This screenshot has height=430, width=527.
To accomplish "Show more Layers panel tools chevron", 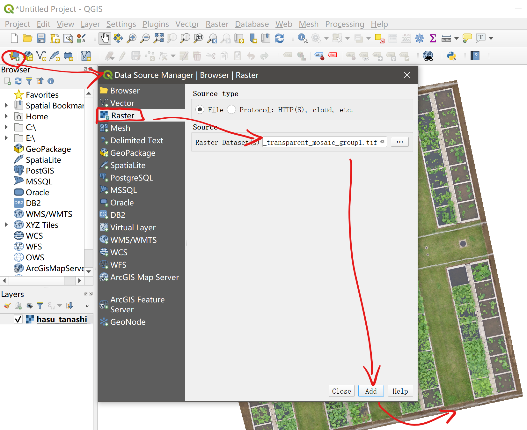I will point(87,306).
